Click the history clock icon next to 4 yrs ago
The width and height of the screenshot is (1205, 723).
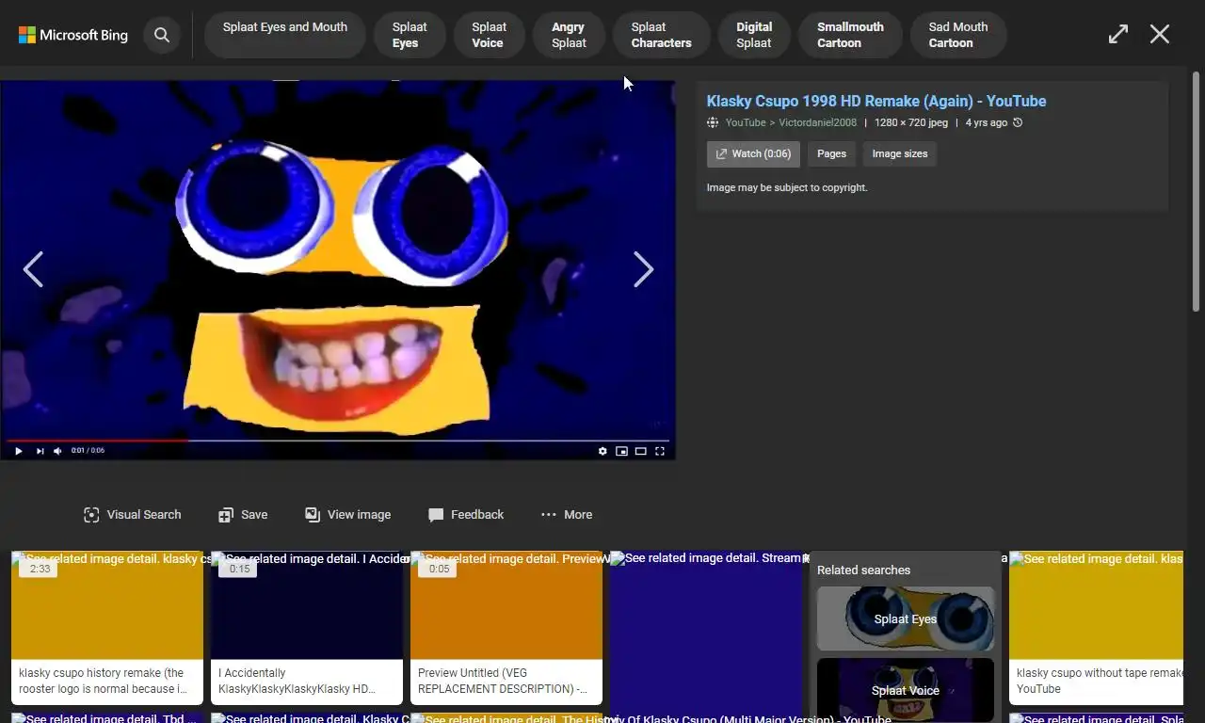[1018, 122]
